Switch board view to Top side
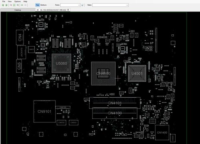 pos(38,5)
